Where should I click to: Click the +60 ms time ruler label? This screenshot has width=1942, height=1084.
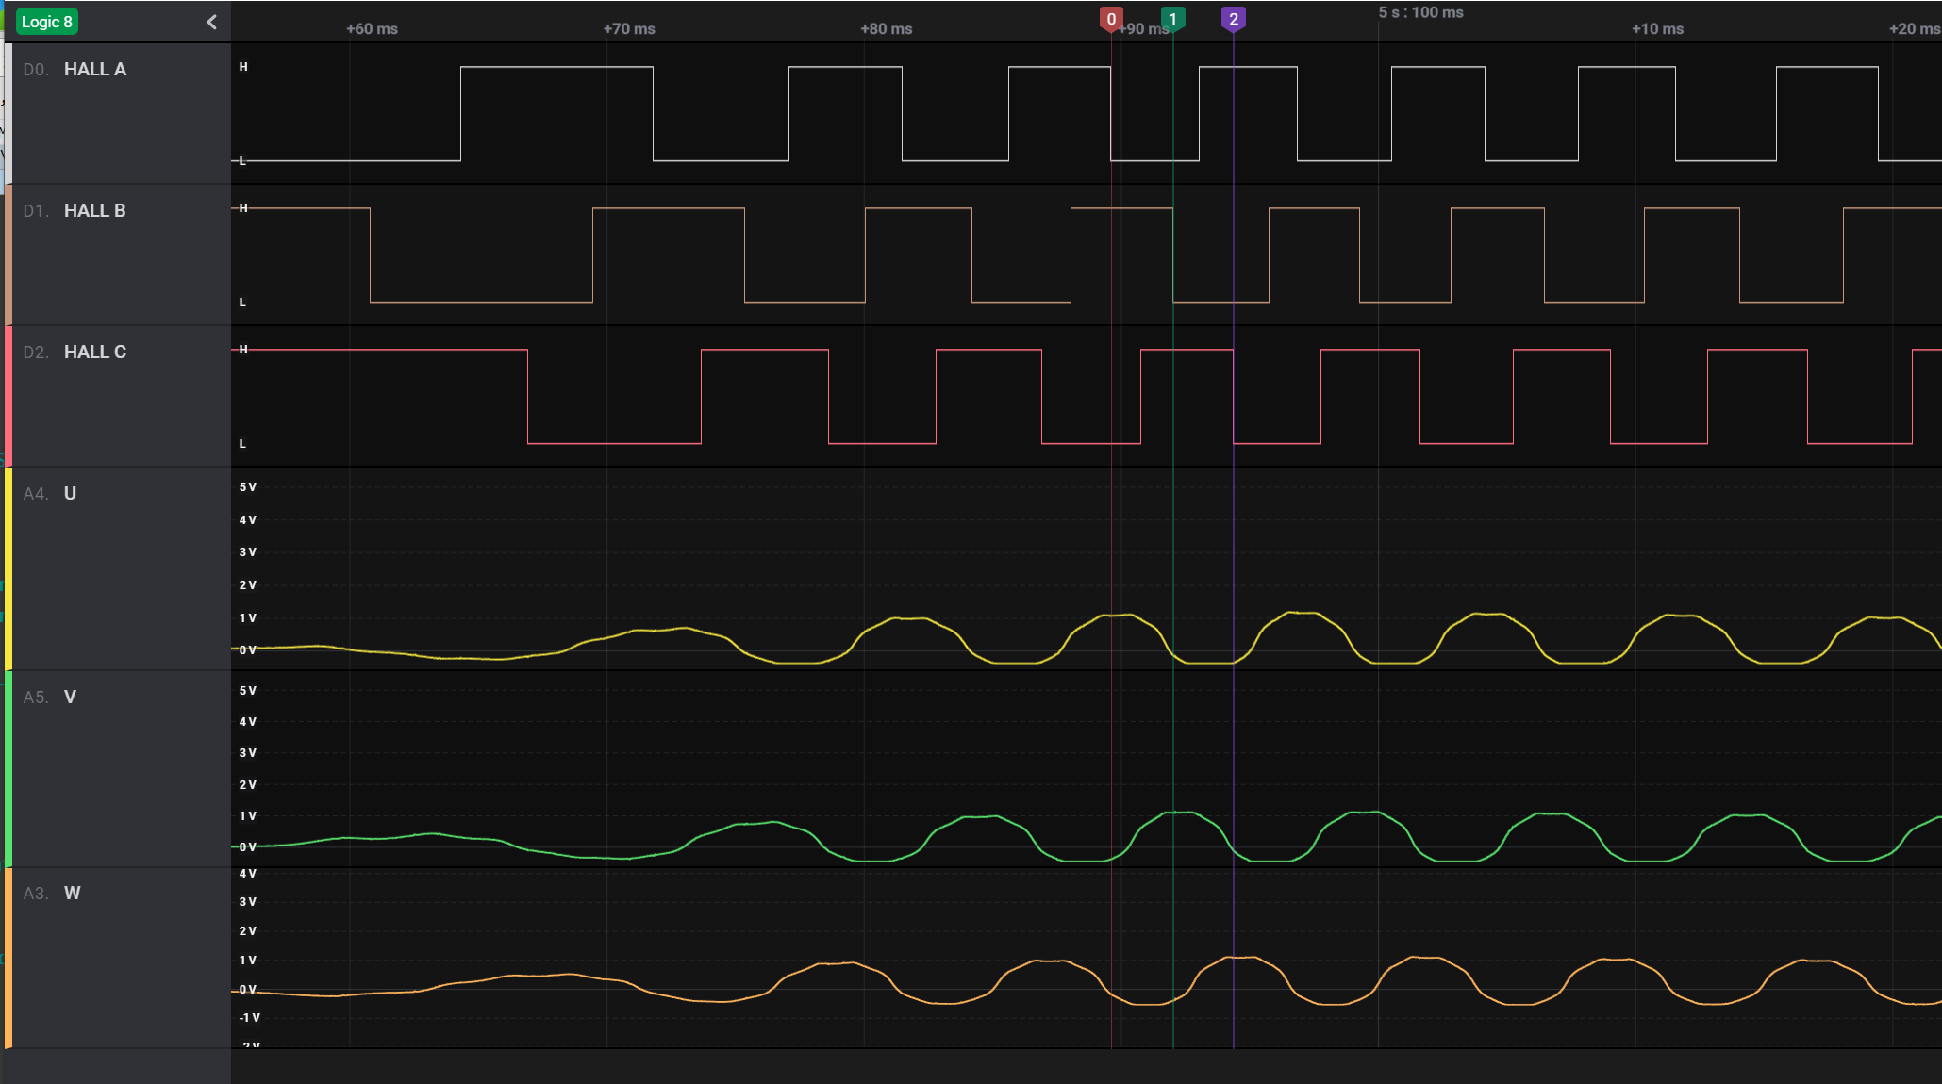point(372,29)
